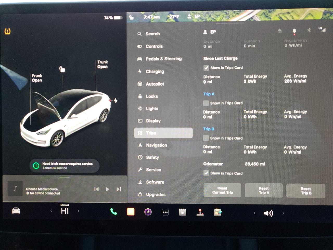Uncheck Show in Trips Card for Odometer
The image size is (333, 250).
tap(206, 173)
